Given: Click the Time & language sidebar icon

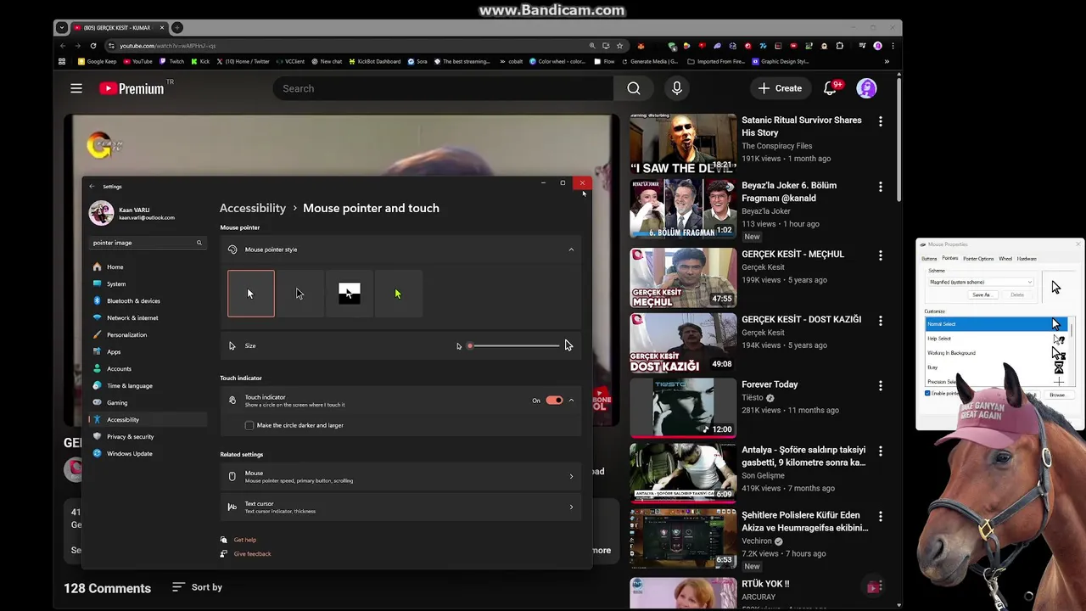Looking at the screenshot, I should 98,385.
